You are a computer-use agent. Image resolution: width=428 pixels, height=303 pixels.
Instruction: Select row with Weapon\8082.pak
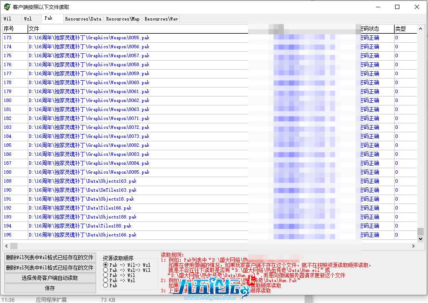210,145
